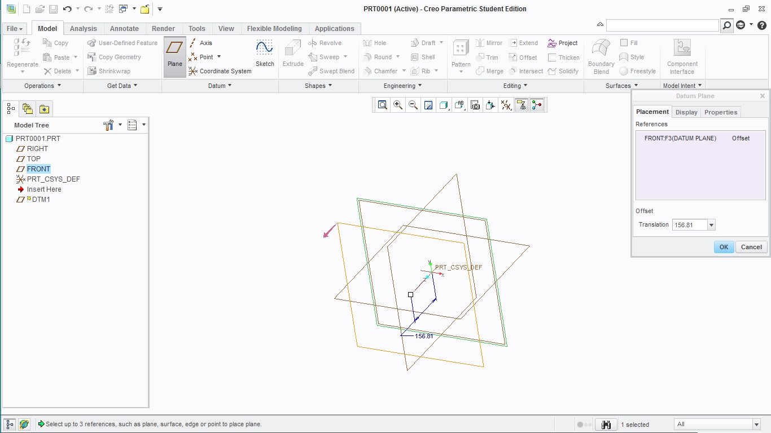
Task: Open the Translation value dropdown arrow
Action: click(x=711, y=225)
